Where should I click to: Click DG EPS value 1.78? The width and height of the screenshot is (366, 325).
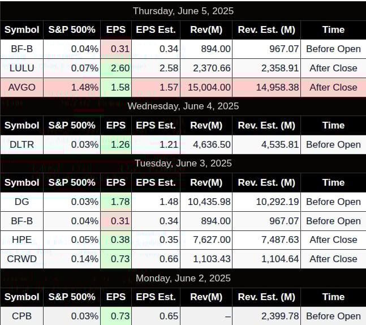(120, 202)
